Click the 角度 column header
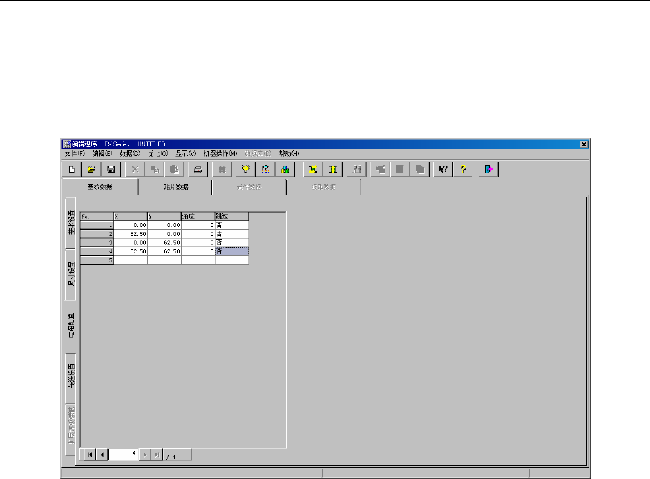Screen dimensions: 650x479 click(x=198, y=216)
